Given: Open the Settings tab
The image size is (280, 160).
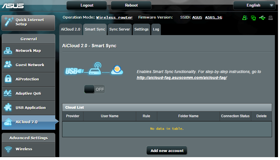Looking at the screenshot, I should (x=142, y=29).
